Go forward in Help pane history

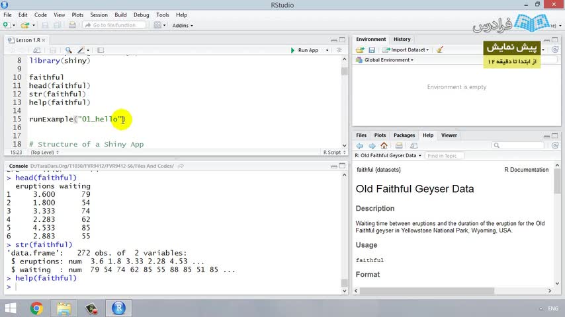[x=372, y=146]
